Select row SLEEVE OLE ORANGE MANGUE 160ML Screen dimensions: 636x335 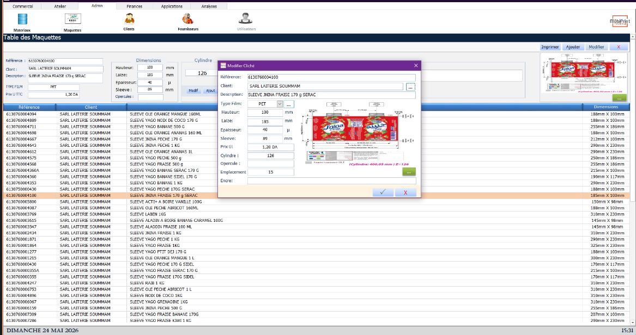317,114
